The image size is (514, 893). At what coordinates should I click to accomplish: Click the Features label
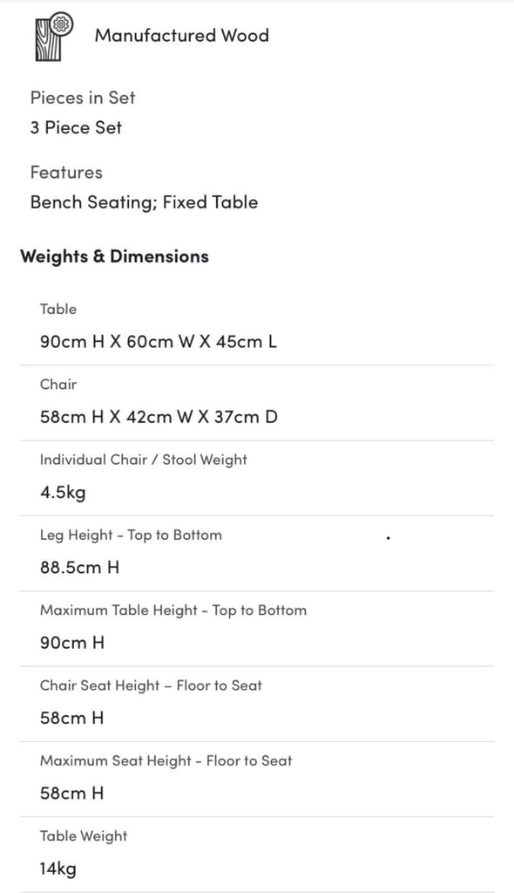tap(66, 172)
